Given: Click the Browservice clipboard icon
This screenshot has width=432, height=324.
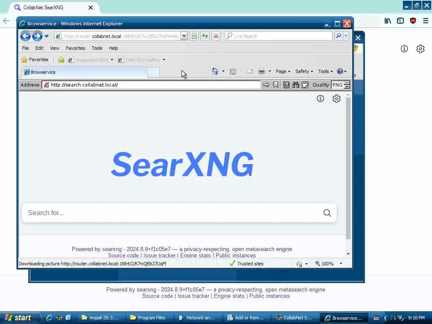Looking at the screenshot, I should tap(305, 85).
